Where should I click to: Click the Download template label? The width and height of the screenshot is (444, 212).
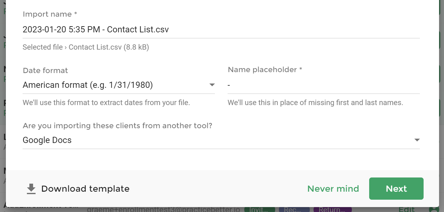(85, 189)
